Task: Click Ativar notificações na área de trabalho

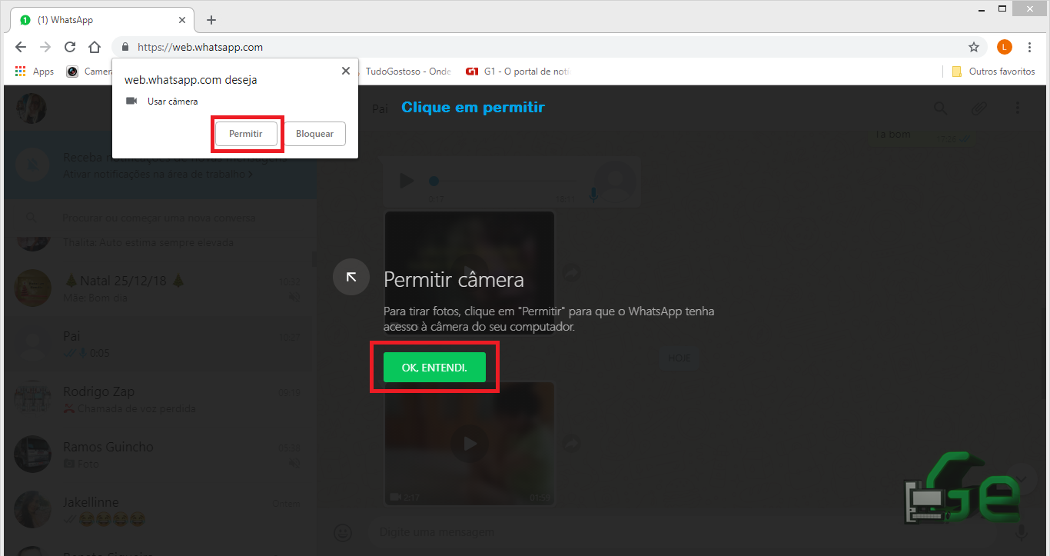Action: [x=158, y=175]
